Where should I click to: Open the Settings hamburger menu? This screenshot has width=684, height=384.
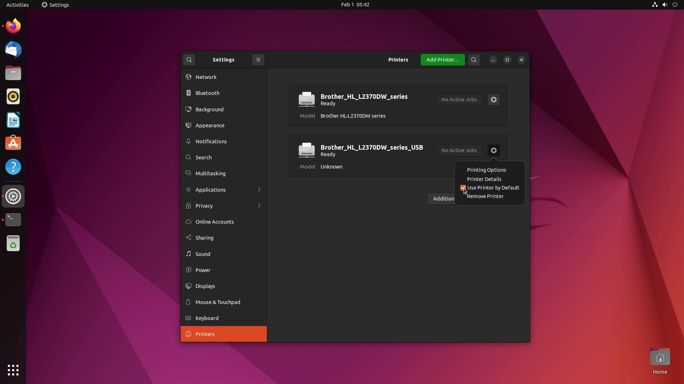point(258,60)
